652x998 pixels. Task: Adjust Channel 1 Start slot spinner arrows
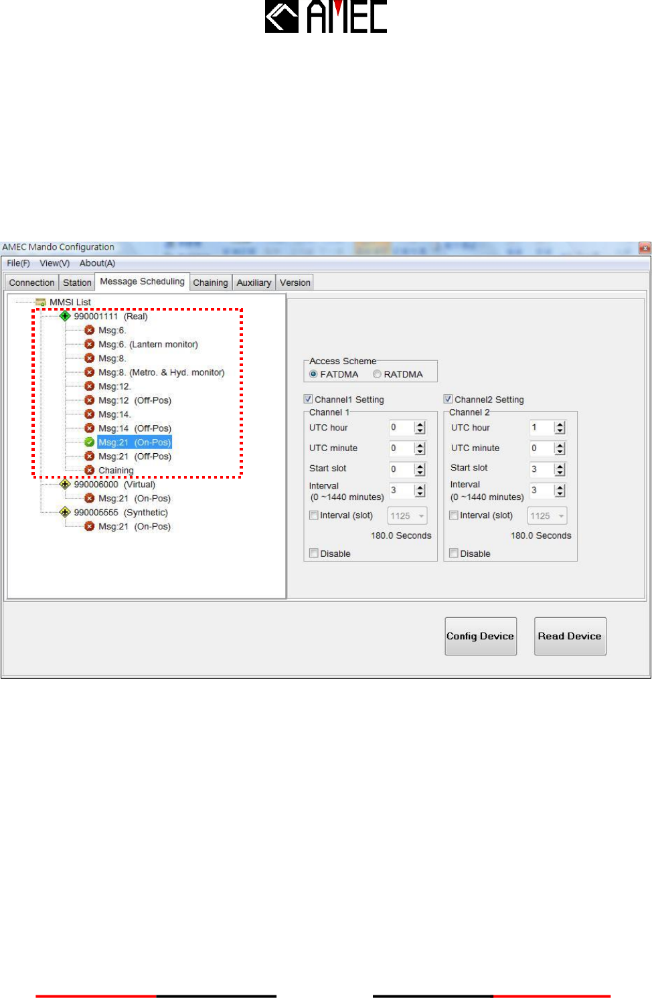tap(420, 470)
